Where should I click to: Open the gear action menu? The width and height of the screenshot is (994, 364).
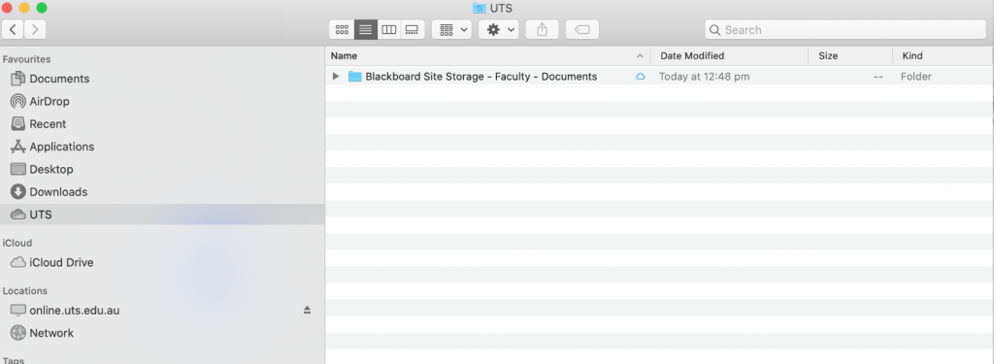click(x=499, y=30)
